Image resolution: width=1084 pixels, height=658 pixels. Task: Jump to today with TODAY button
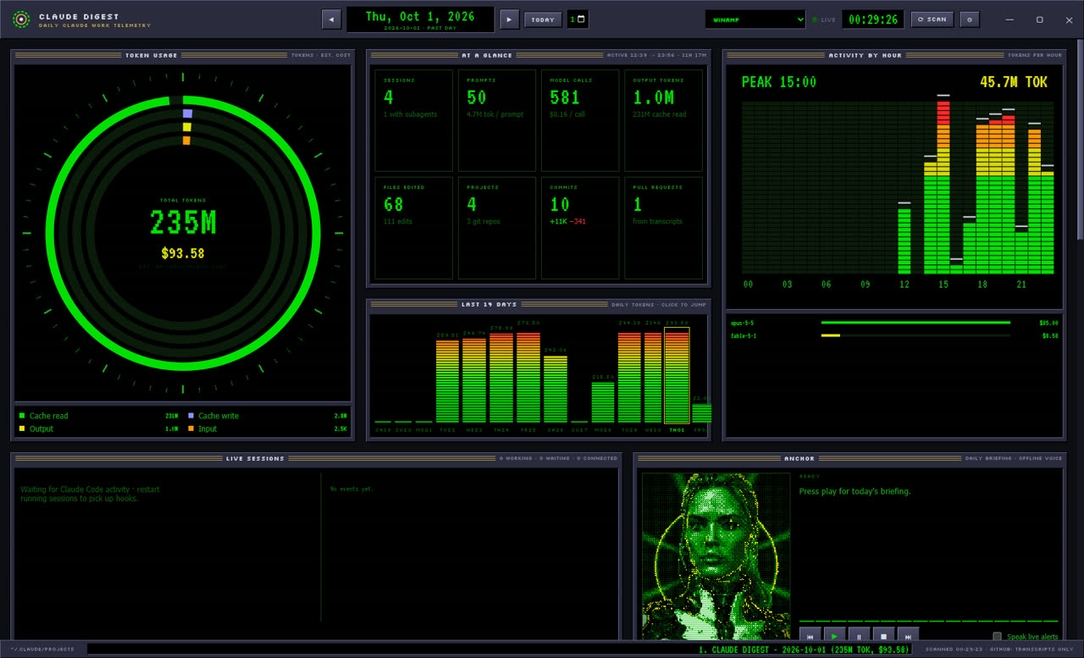point(543,19)
